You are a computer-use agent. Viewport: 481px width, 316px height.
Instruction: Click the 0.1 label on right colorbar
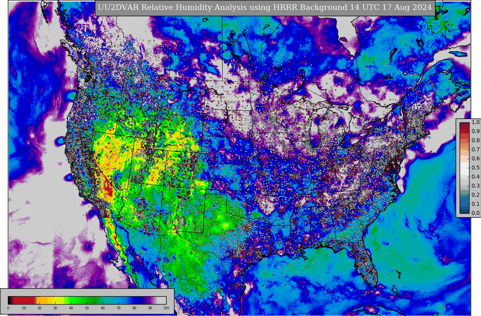[475, 204]
